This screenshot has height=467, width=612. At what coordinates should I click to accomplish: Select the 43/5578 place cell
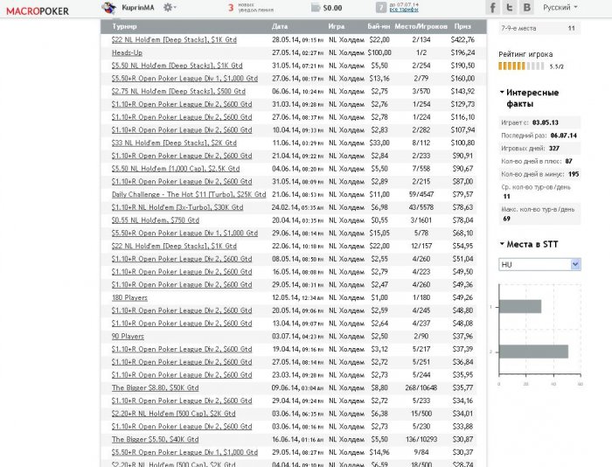pos(421,207)
